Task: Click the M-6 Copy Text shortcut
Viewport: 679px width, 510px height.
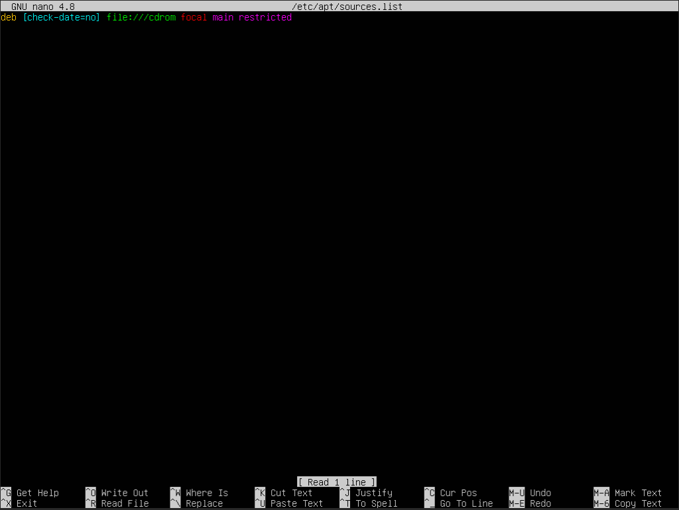Action: pyautogui.click(x=627, y=503)
